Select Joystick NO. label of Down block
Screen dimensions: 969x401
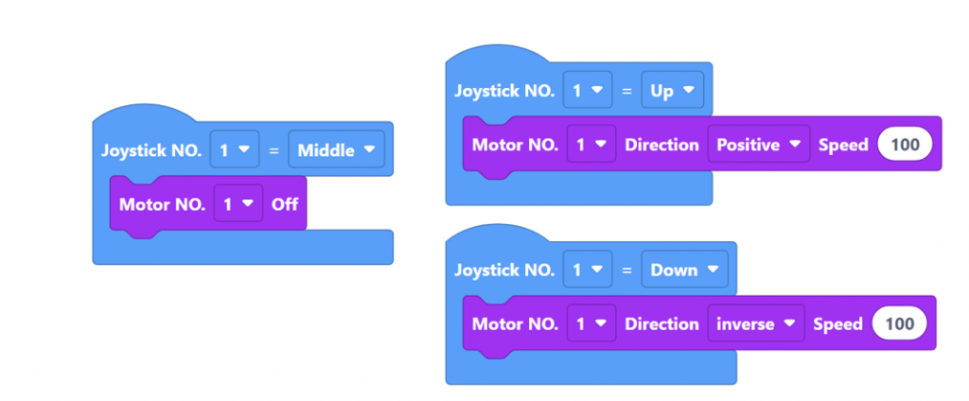click(504, 270)
